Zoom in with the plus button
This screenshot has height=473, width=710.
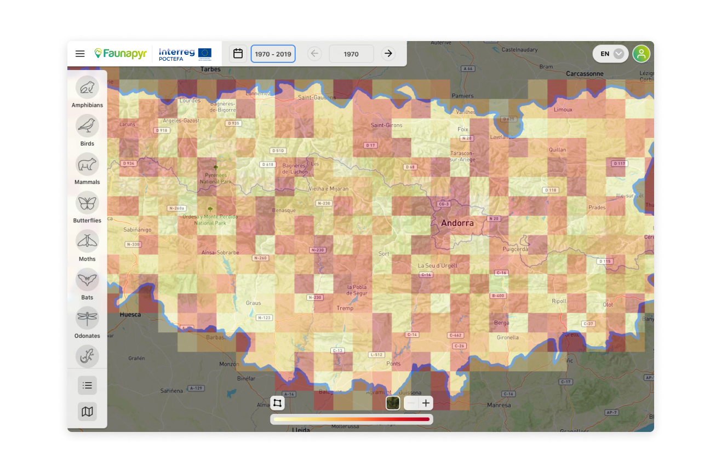pyautogui.click(x=426, y=403)
